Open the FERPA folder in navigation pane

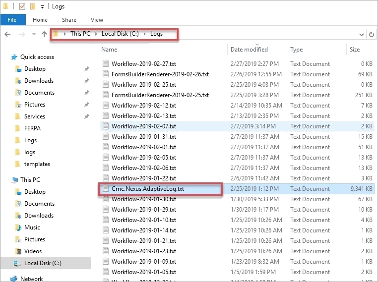(x=32, y=128)
